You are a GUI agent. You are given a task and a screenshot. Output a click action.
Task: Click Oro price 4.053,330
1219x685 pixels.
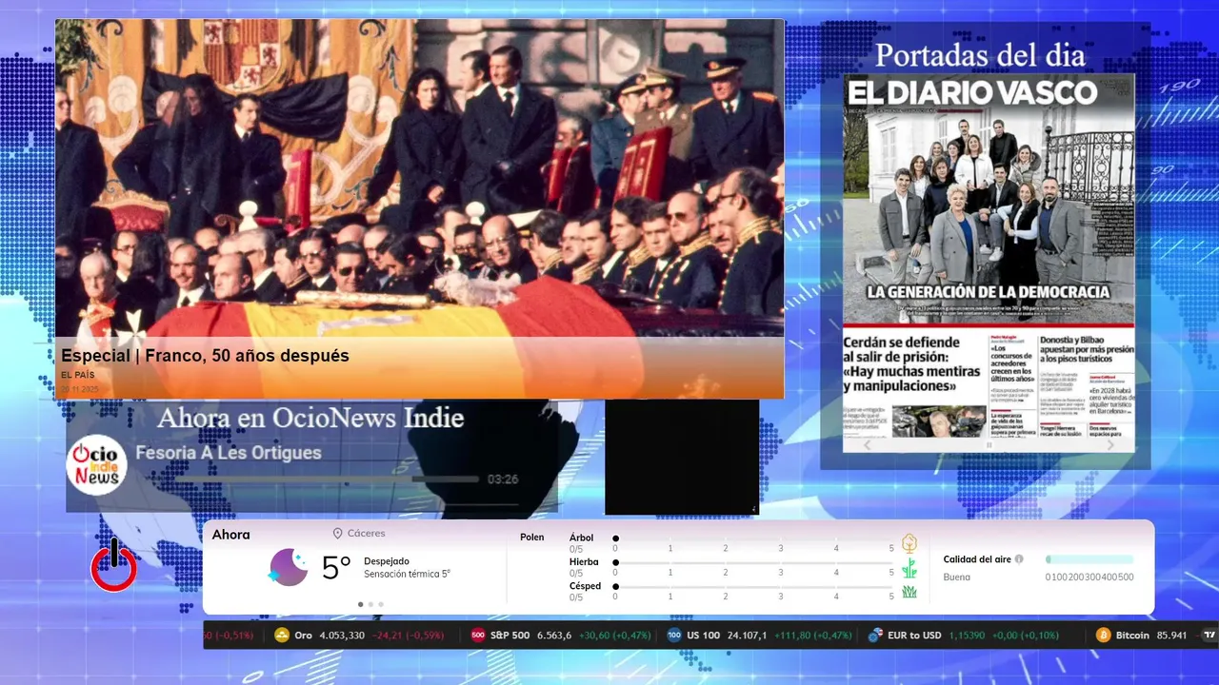tap(343, 636)
